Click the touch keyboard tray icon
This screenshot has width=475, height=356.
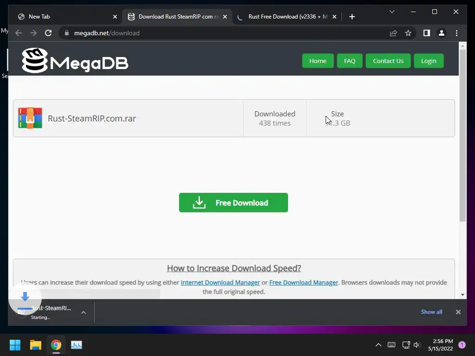[x=392, y=345]
